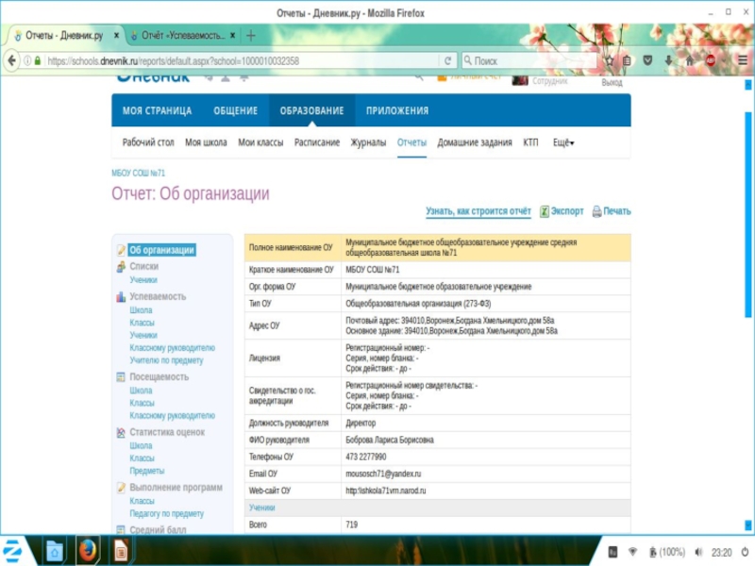Screen dimensions: 755x566
Task: Open the file manager icon in taskbar
Action: coord(56,550)
